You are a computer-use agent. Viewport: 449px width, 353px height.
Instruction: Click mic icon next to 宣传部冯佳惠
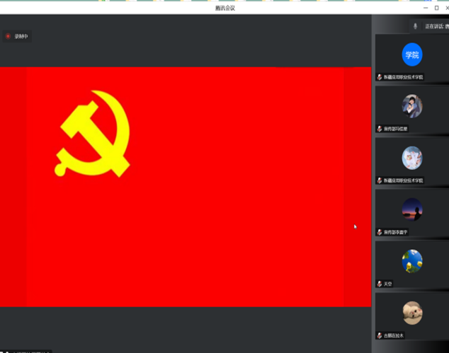[380, 129]
